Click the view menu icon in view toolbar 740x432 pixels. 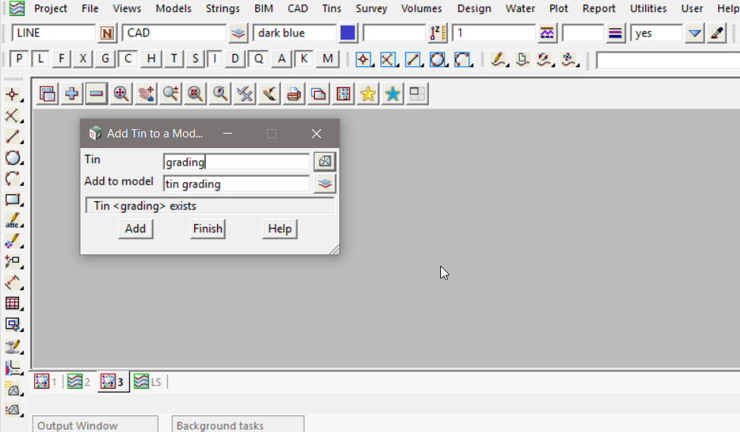click(x=47, y=94)
